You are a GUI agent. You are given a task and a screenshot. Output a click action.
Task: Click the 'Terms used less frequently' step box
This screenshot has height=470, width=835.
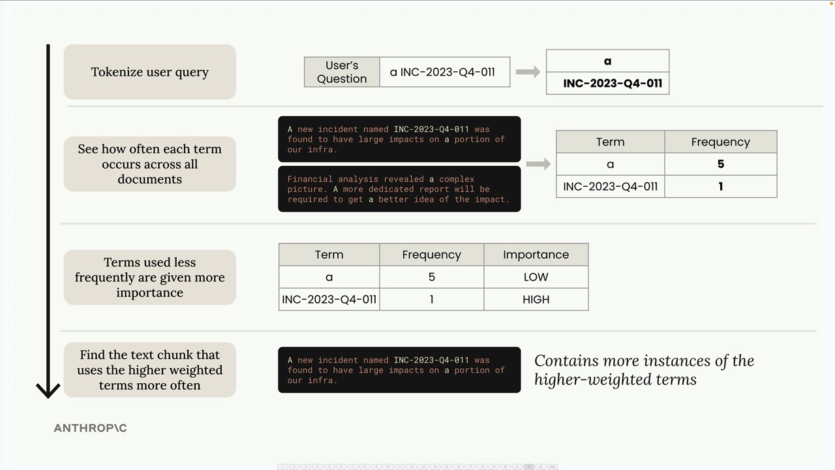149,277
